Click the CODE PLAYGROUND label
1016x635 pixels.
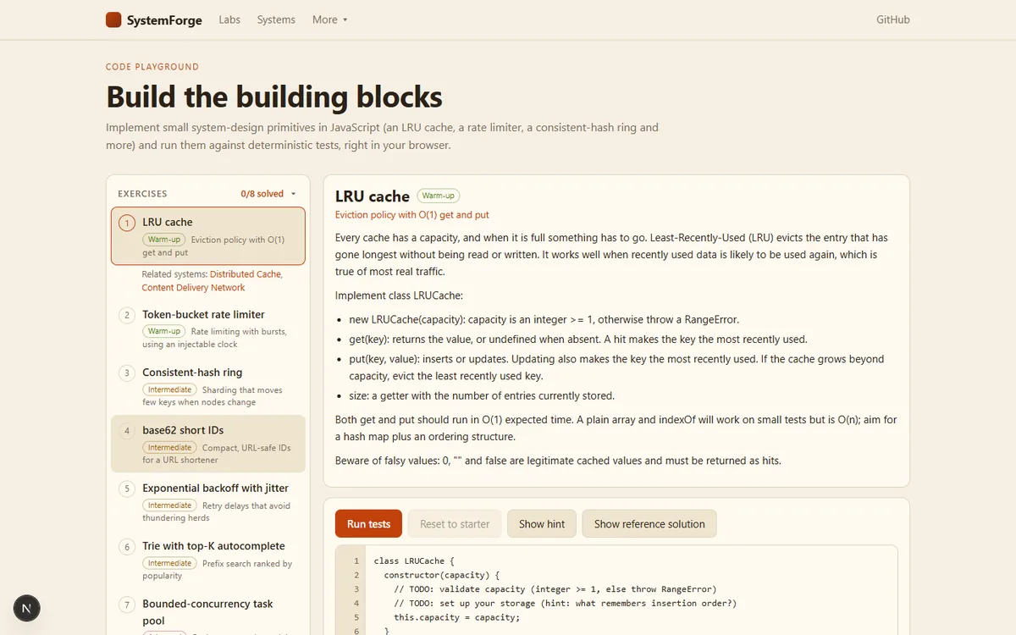pos(152,67)
